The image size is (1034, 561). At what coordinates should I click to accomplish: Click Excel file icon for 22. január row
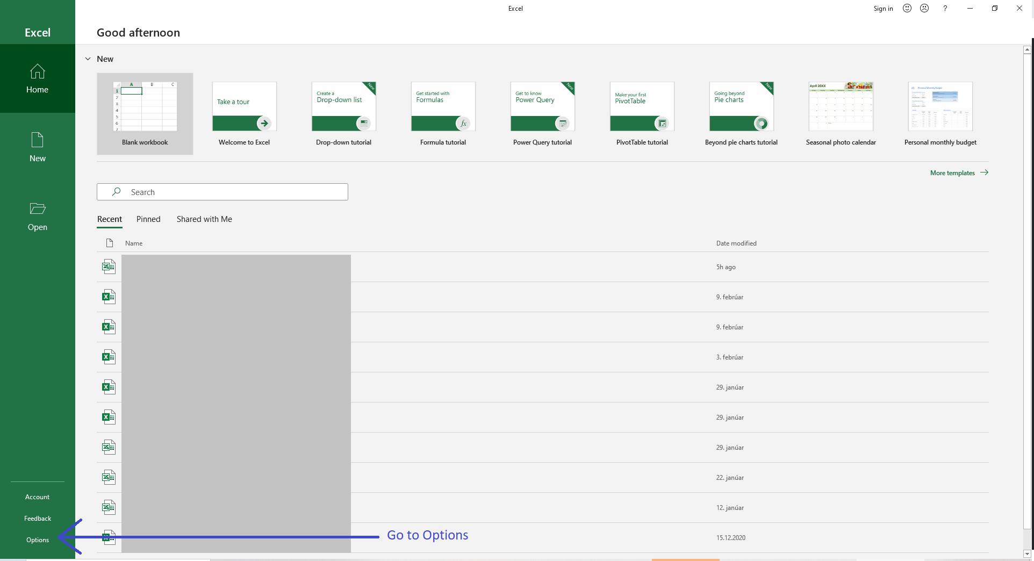pos(109,477)
